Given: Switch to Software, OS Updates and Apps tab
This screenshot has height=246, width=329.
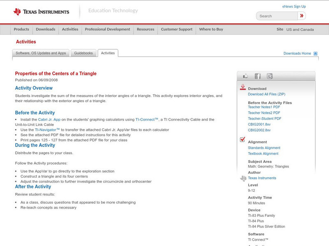Looking at the screenshot, I should pos(41,53).
